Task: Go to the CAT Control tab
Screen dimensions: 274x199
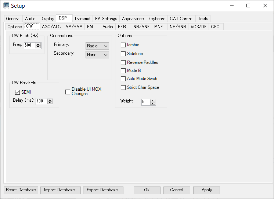Action: pos(181,19)
